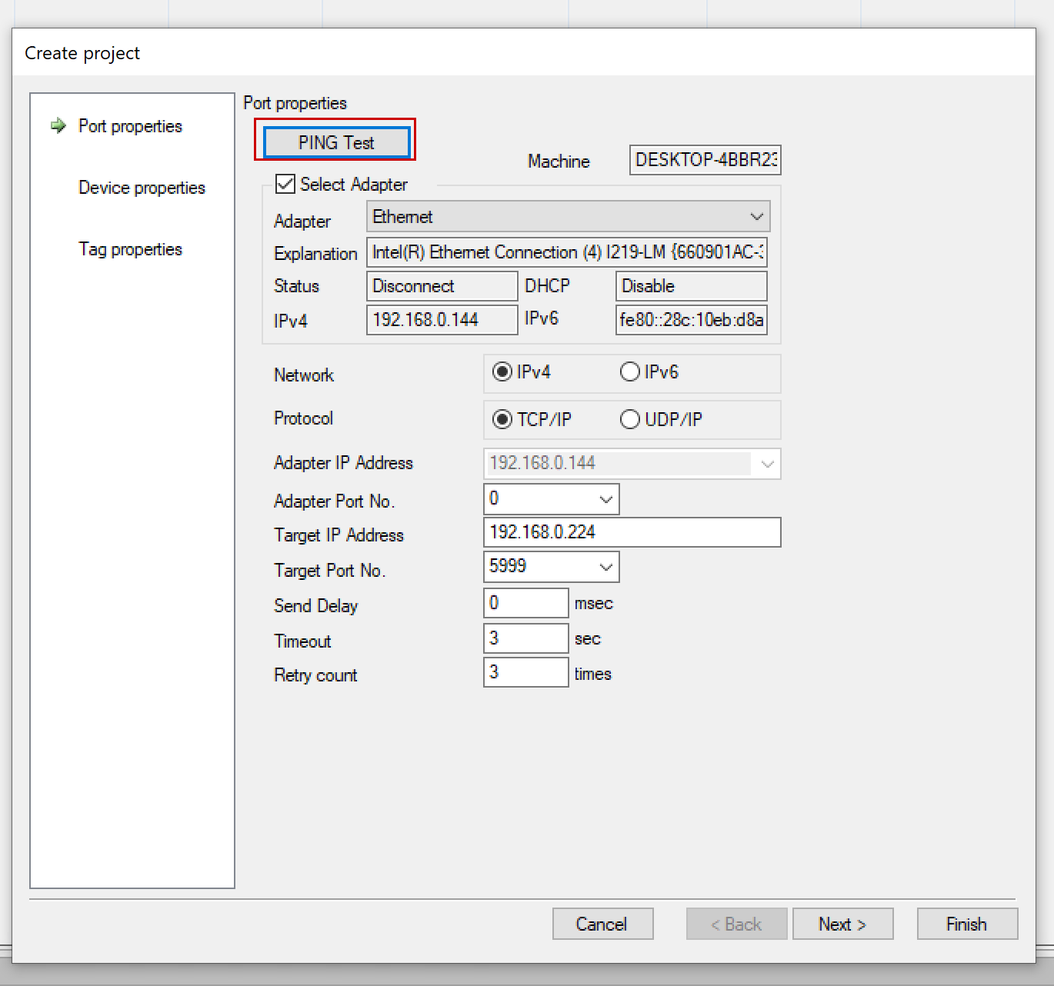
Task: Go to Device properties step
Action: click(x=142, y=188)
